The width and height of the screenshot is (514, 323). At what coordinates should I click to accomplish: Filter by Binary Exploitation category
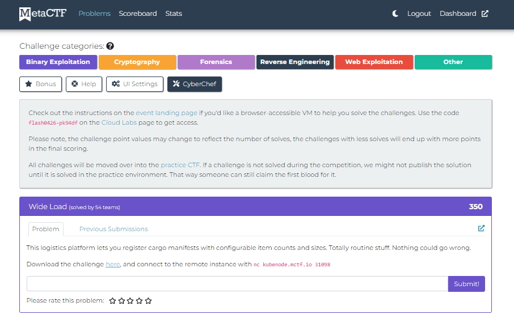pyautogui.click(x=58, y=62)
